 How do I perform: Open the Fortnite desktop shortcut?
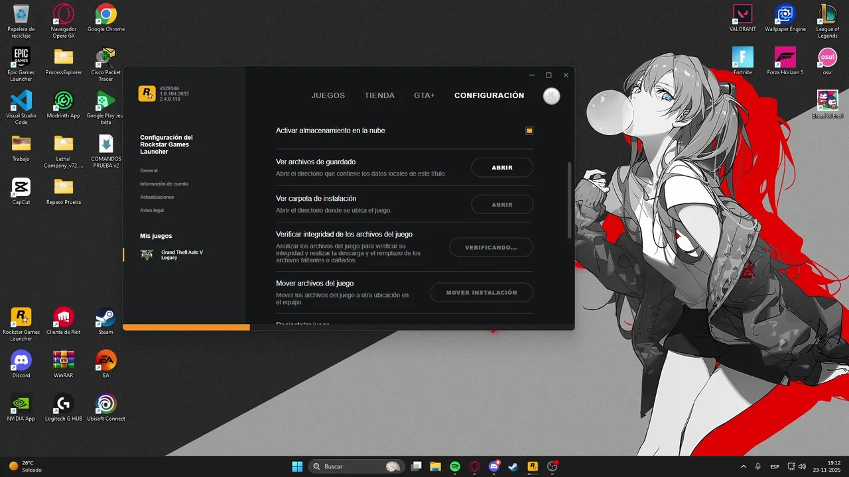pos(743,61)
